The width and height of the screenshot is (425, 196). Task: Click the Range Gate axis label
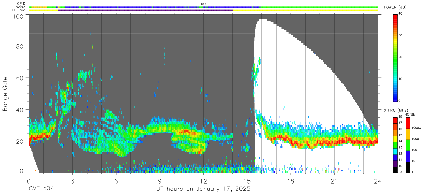[x=5, y=94]
